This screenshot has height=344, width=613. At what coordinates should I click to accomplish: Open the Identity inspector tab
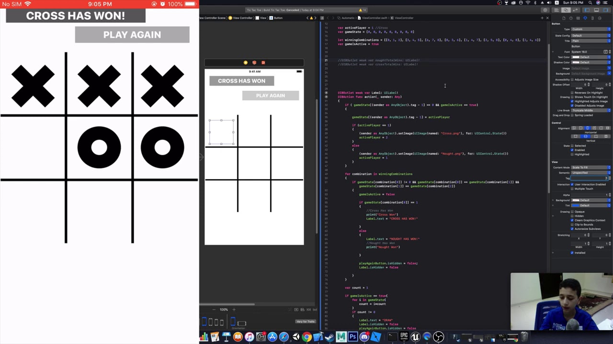(578, 18)
